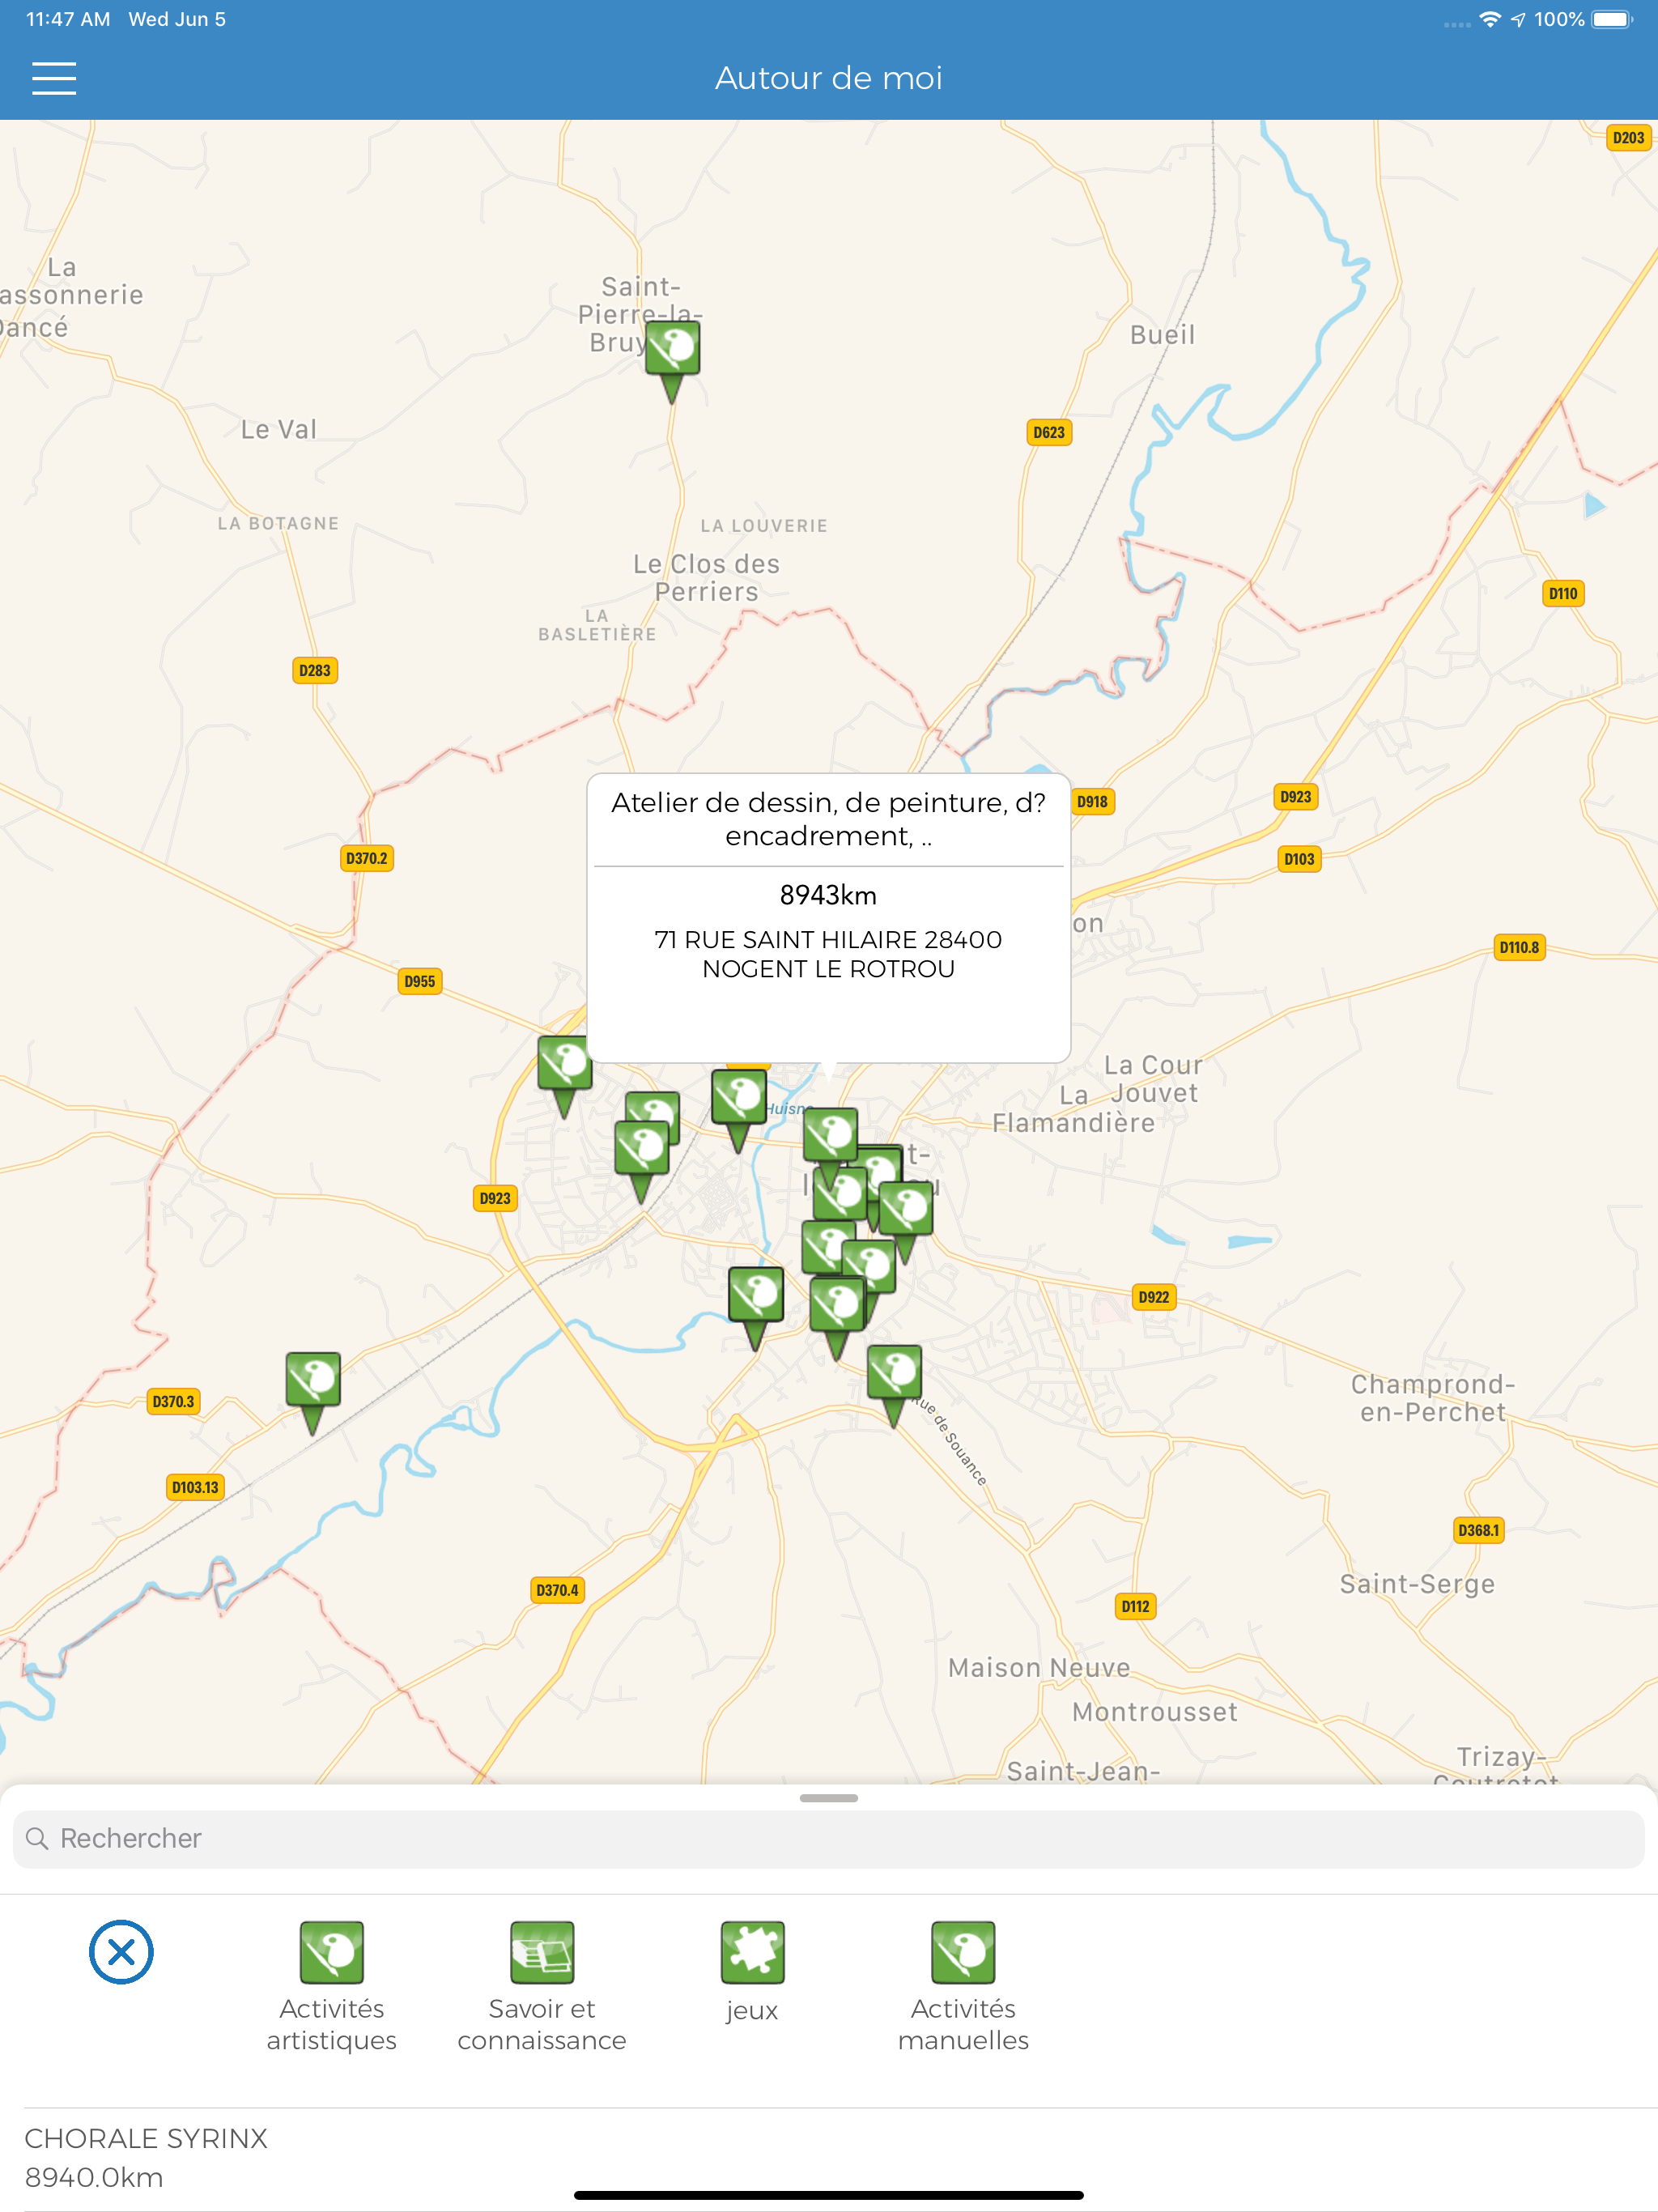Select the Savoir et connaissance category
The width and height of the screenshot is (1658, 2212).
(542, 1986)
